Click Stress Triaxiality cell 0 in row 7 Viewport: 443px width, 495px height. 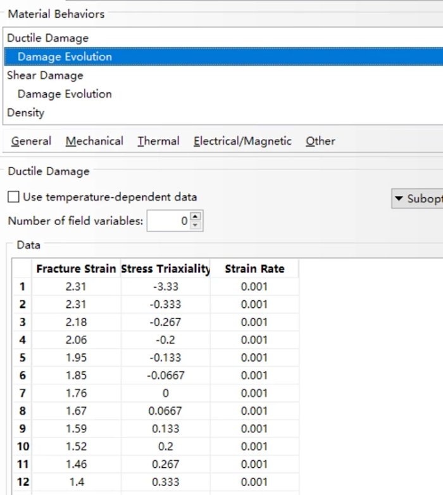click(x=165, y=393)
